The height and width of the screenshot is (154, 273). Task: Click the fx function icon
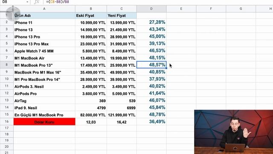(37, 2)
